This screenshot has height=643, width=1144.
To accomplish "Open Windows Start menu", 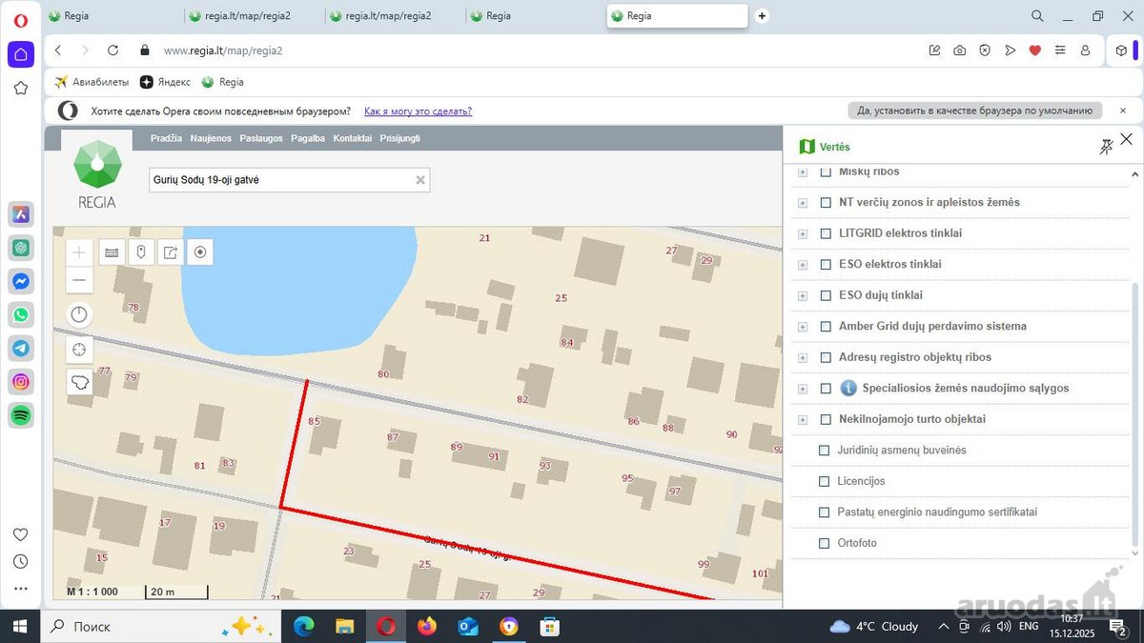I will coord(20,626).
